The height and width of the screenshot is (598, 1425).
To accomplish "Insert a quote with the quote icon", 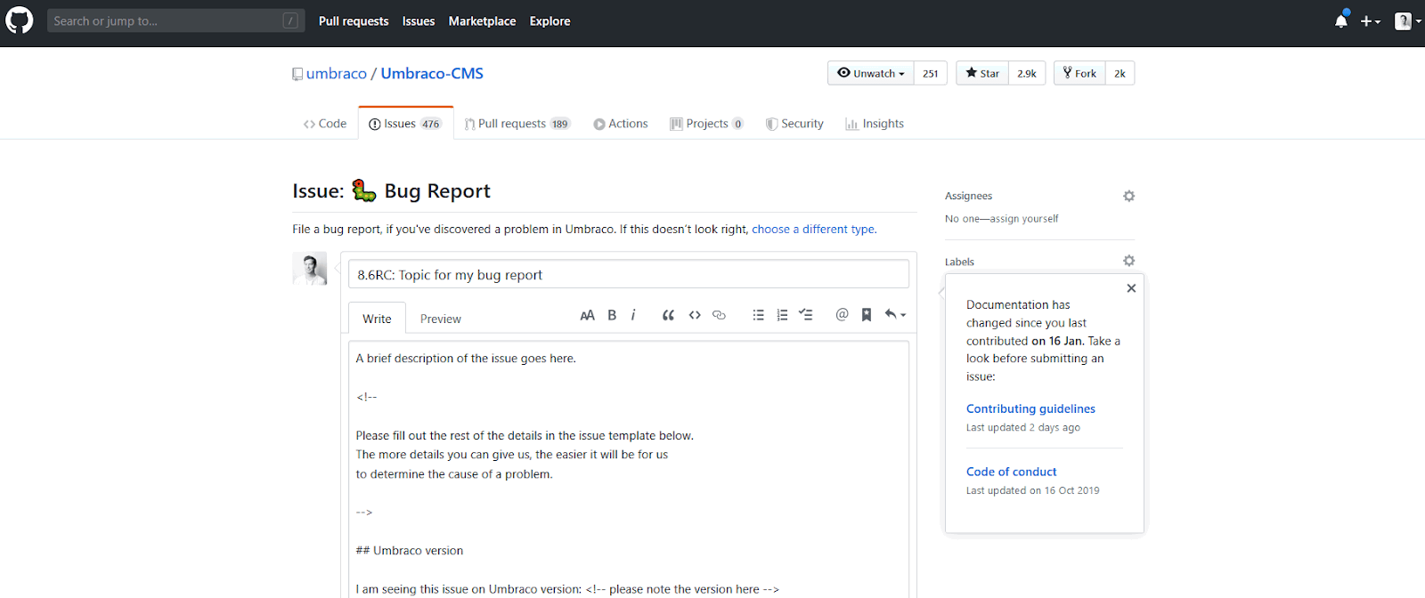I will [668, 315].
